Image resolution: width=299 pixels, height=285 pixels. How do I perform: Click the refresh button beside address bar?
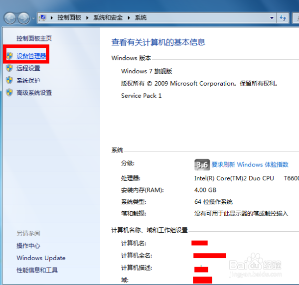click(x=283, y=18)
